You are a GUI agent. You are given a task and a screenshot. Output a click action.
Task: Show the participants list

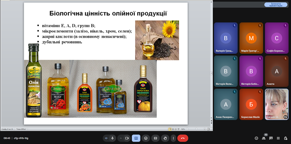(264, 138)
